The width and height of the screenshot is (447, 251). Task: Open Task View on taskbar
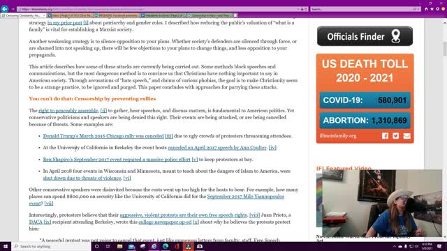[108, 246]
